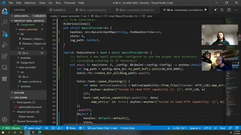Click the wascc-provider breadcrumb
The image size is (241, 135).
point(70,16)
